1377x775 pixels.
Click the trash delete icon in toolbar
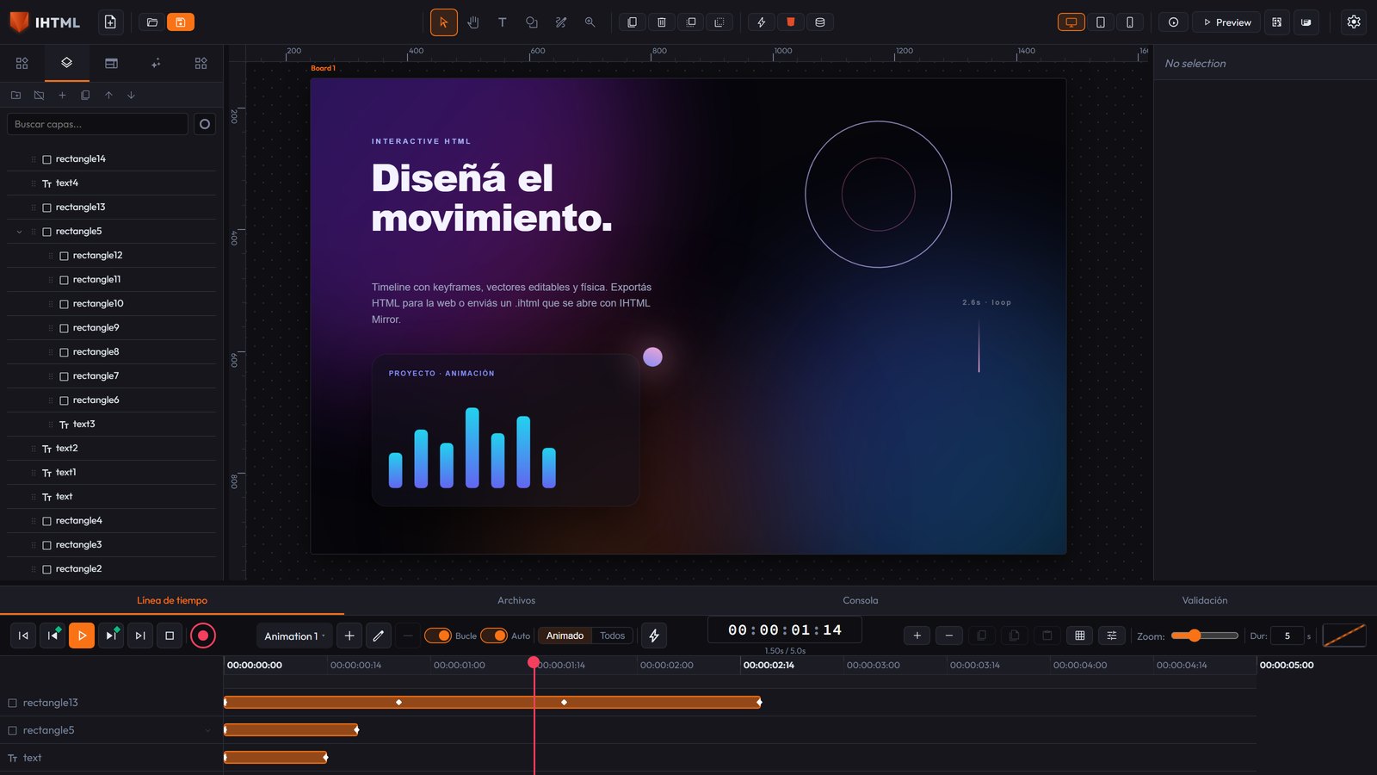661,22
